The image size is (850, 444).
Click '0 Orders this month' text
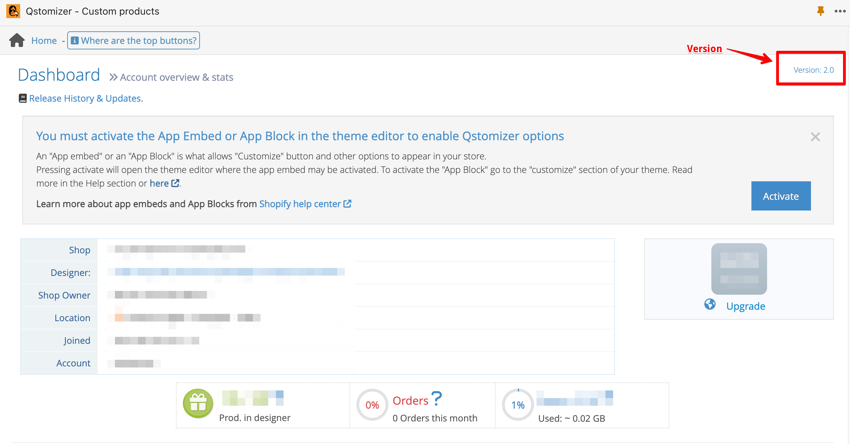[x=435, y=418]
